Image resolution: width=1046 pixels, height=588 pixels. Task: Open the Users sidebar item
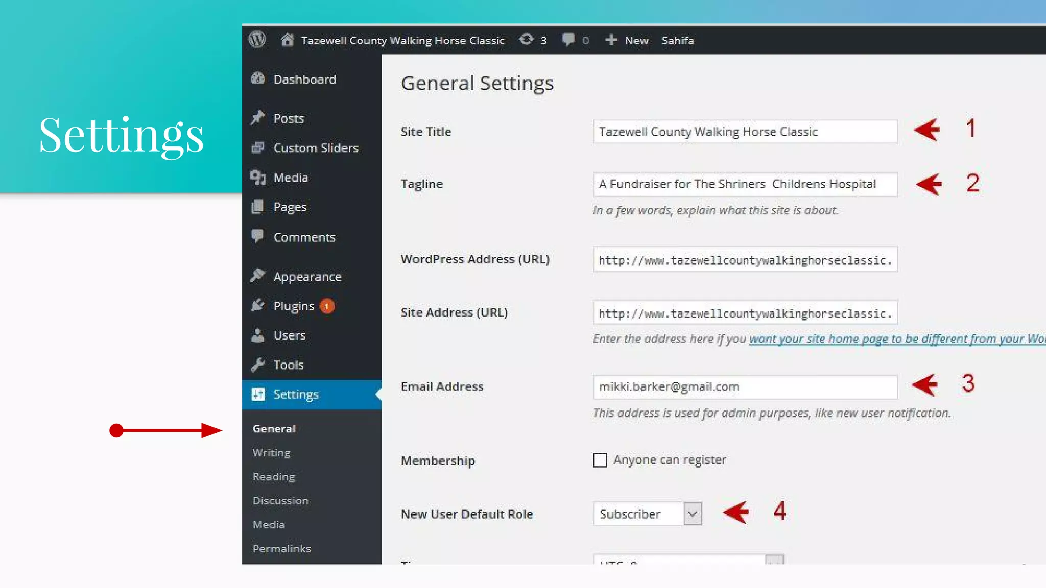point(289,335)
